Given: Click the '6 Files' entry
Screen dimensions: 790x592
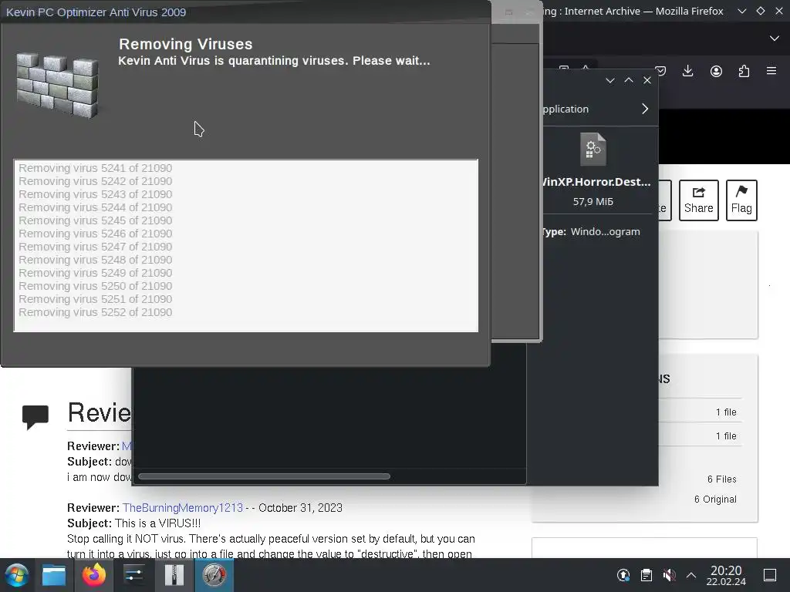Looking at the screenshot, I should pos(721,479).
